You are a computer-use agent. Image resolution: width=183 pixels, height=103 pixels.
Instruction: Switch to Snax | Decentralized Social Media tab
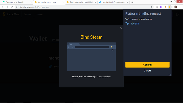pyautogui.click(x=81, y=2)
